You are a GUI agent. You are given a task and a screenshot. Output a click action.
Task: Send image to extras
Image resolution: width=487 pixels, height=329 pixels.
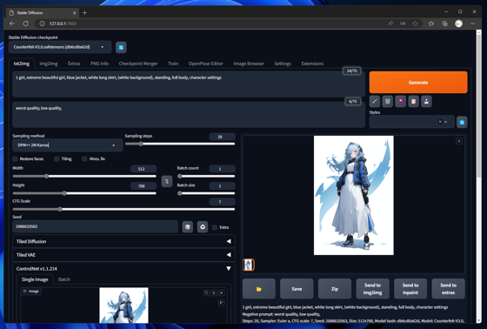tap(448, 289)
